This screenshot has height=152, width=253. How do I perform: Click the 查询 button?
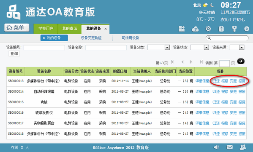point(14,53)
